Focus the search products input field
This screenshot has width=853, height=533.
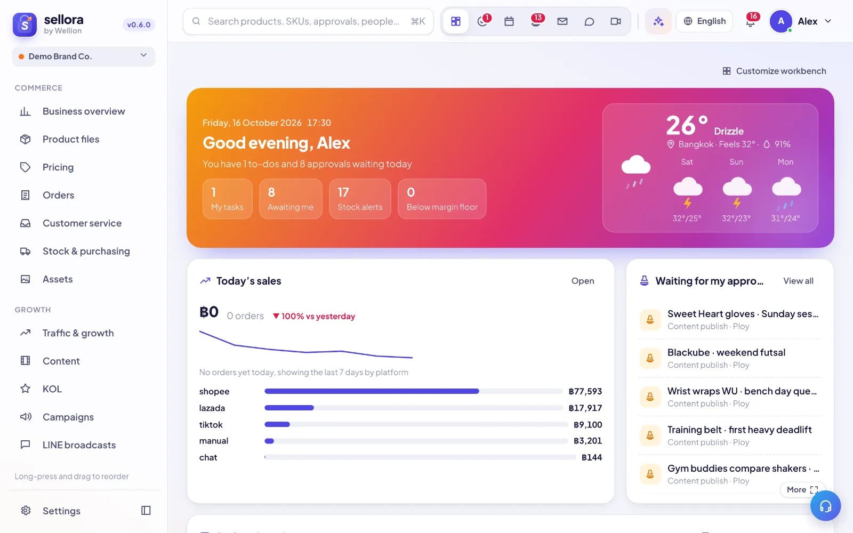(308, 21)
